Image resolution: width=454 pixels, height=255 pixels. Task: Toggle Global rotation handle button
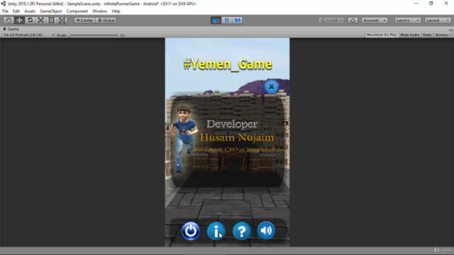pos(106,21)
